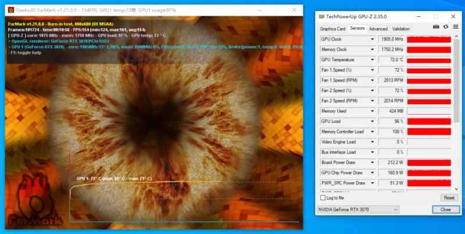This screenshot has height=234, width=465.
Task: Open the Board Power Draw dropdown
Action: point(372,162)
